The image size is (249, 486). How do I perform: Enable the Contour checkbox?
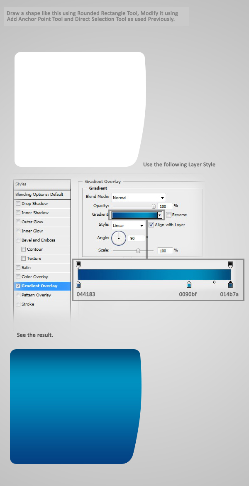[x=24, y=249]
